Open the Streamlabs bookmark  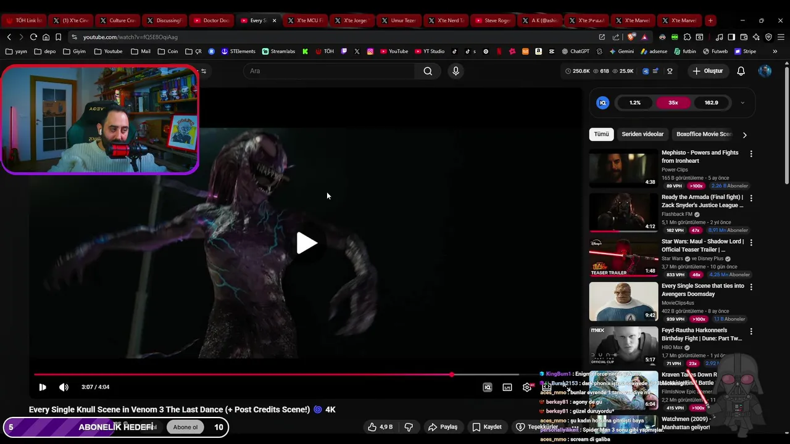[278, 52]
